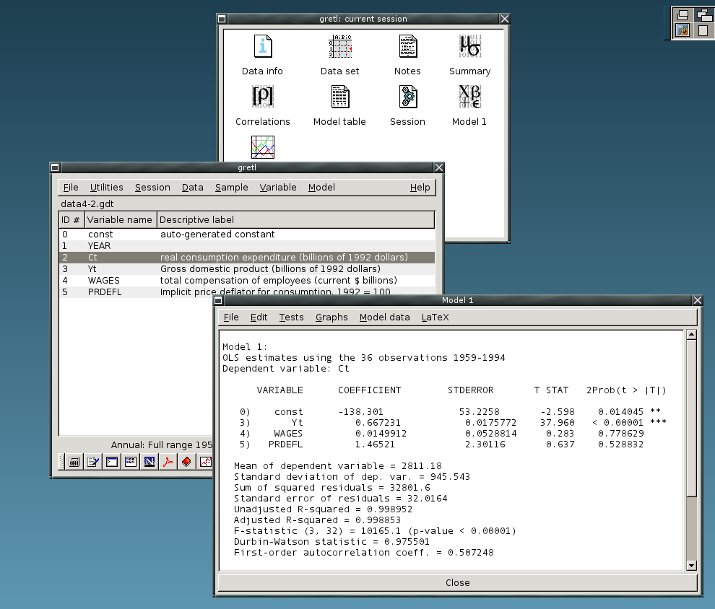This screenshot has height=609, width=715.
Task: Open the Data info icon
Action: coord(263,47)
